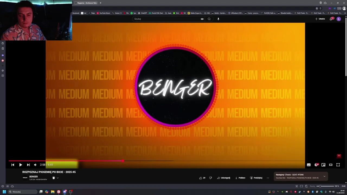The height and width of the screenshot is (195, 347).
Task: Click the Udostępnij share button
Action: [x=224, y=178]
